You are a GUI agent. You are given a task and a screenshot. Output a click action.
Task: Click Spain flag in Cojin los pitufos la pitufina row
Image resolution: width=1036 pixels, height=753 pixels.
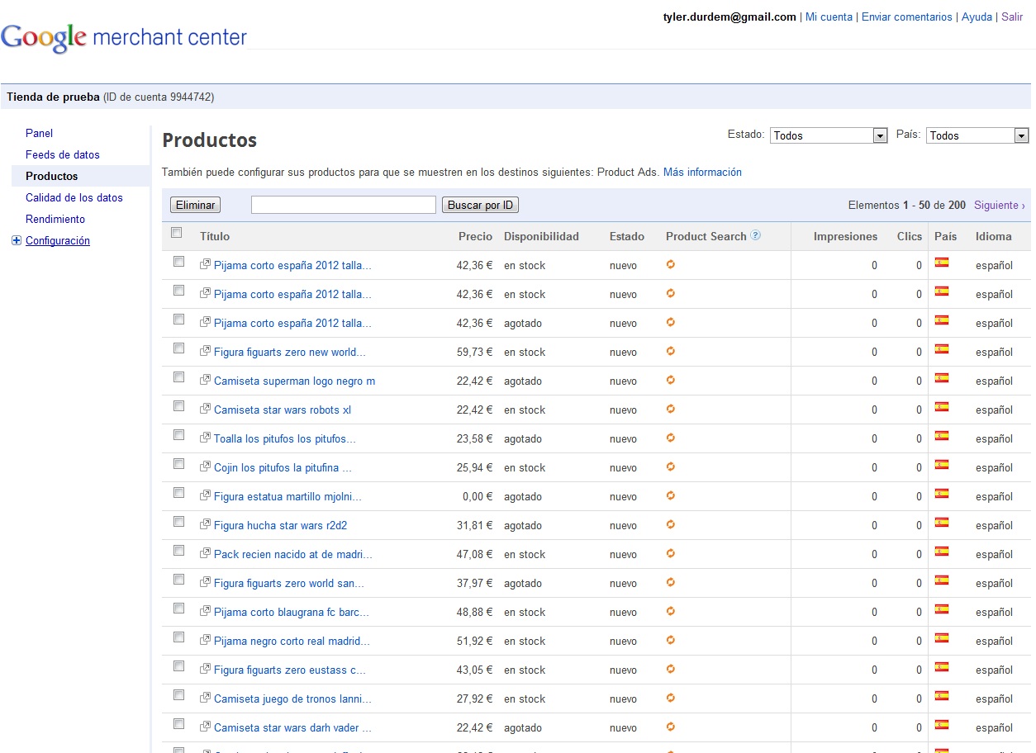941,465
